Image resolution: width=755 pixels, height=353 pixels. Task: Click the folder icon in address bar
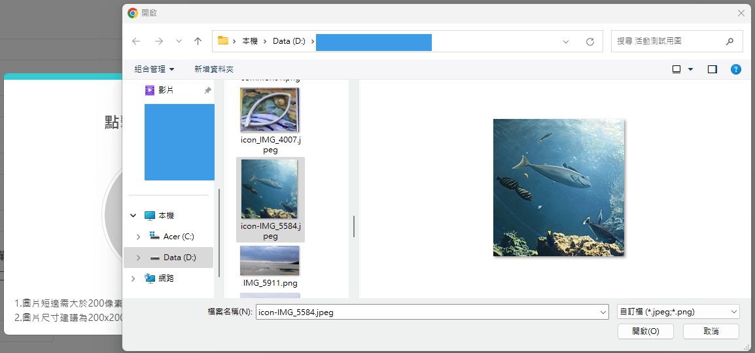(x=222, y=41)
